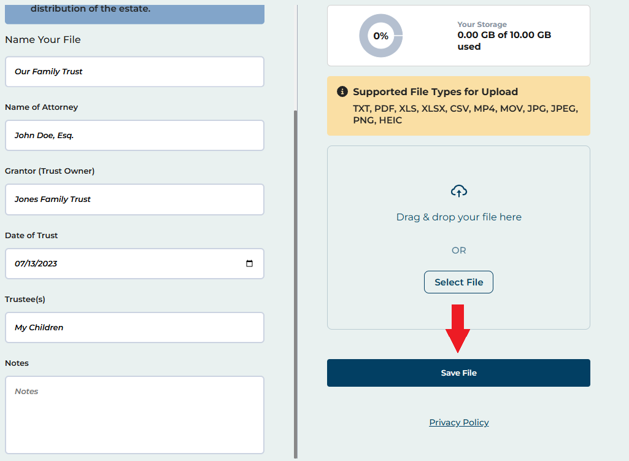Click the 'distribution of the estate.' banner text

[90, 9]
